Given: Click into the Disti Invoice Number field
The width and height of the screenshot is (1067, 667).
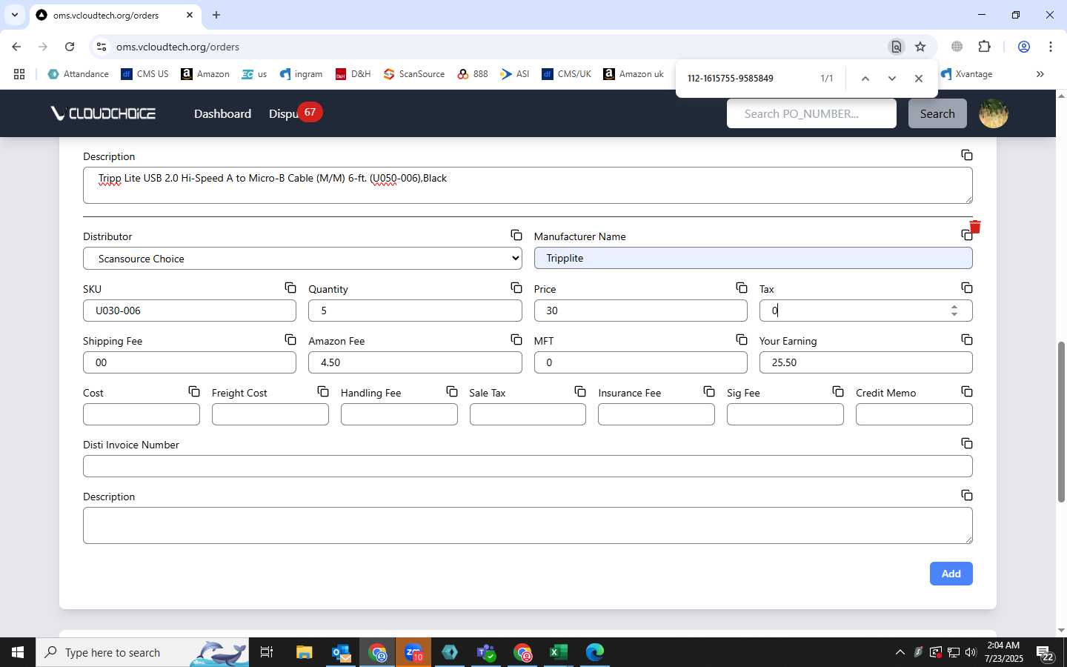Looking at the screenshot, I should [528, 466].
